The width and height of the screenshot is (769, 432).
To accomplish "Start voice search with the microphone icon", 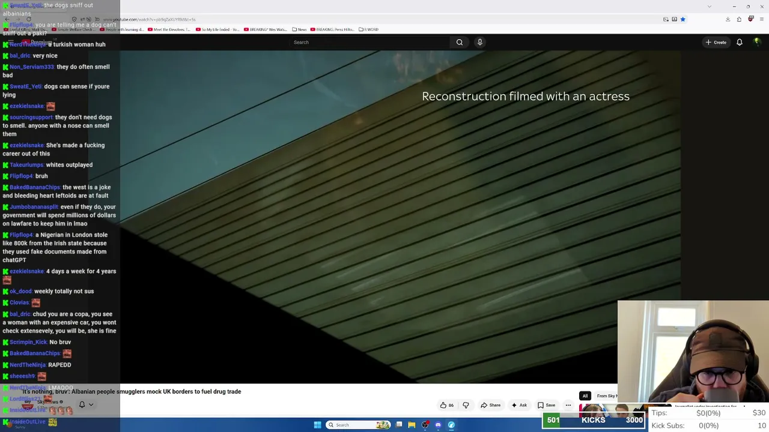I will [479, 42].
